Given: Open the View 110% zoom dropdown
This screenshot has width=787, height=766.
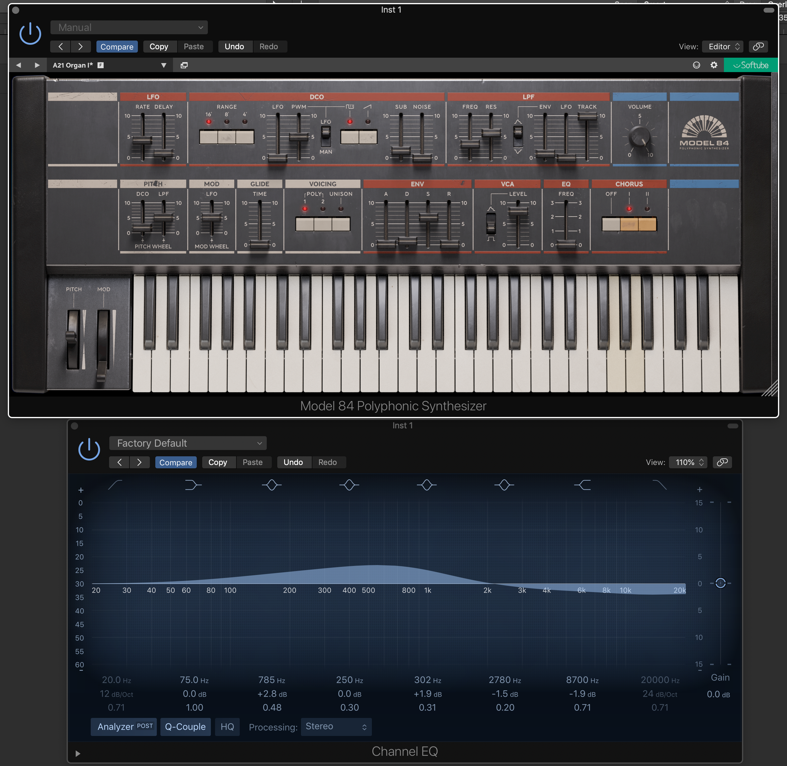Looking at the screenshot, I should 688,462.
